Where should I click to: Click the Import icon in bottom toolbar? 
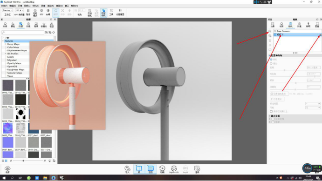coord(127,169)
